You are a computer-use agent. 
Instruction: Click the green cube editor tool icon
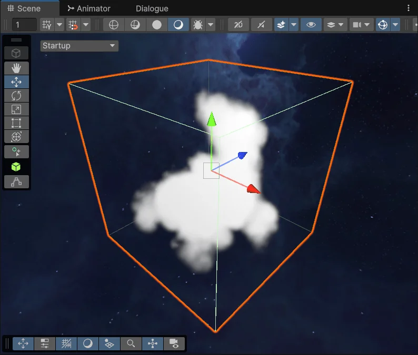[x=16, y=167]
